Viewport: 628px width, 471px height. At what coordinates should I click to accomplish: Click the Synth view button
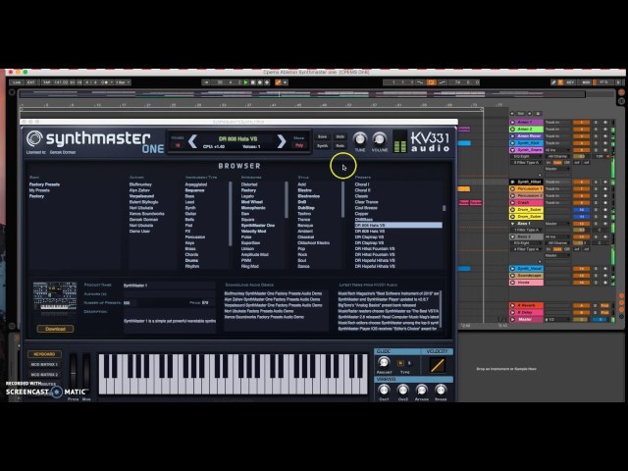click(323, 146)
